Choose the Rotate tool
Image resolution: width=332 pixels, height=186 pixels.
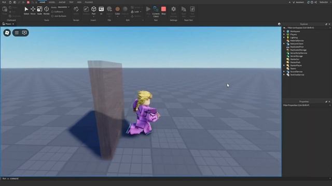(x=46, y=10)
